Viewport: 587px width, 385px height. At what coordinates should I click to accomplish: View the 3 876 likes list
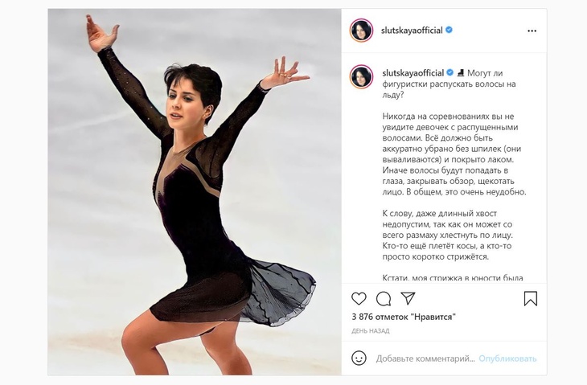click(x=404, y=317)
